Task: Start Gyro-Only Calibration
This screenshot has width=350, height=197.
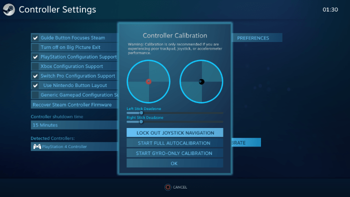Action: (175, 153)
